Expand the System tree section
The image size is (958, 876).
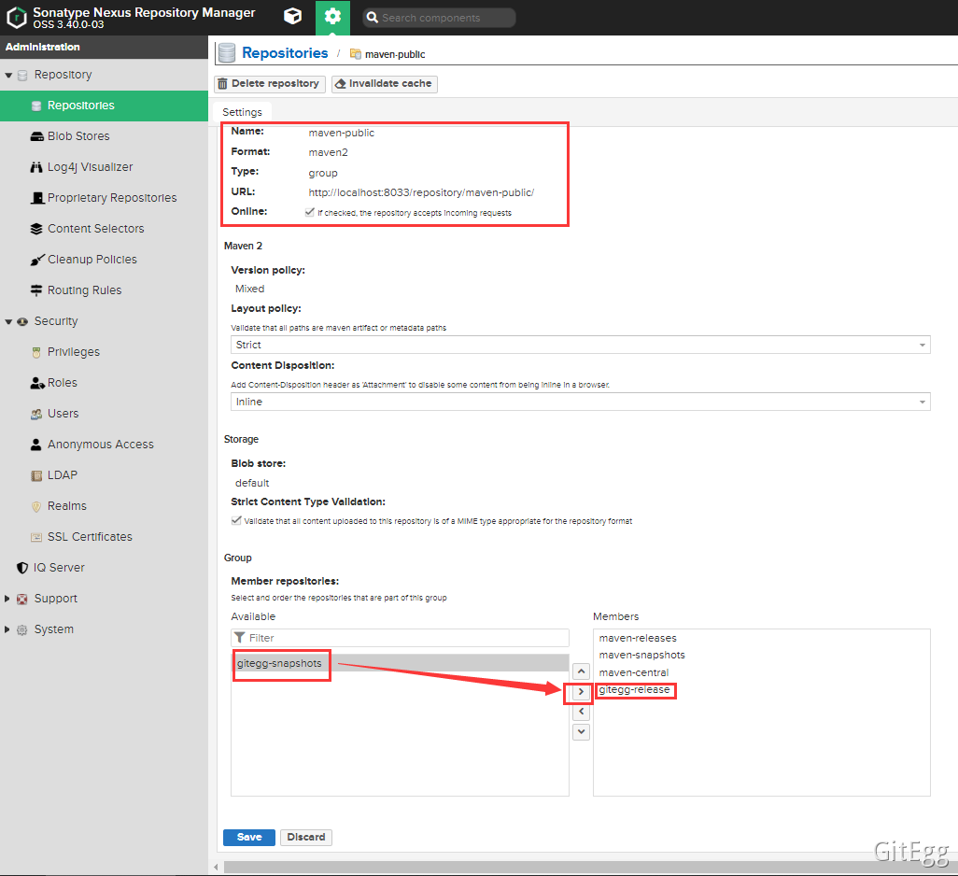pyautogui.click(x=7, y=629)
